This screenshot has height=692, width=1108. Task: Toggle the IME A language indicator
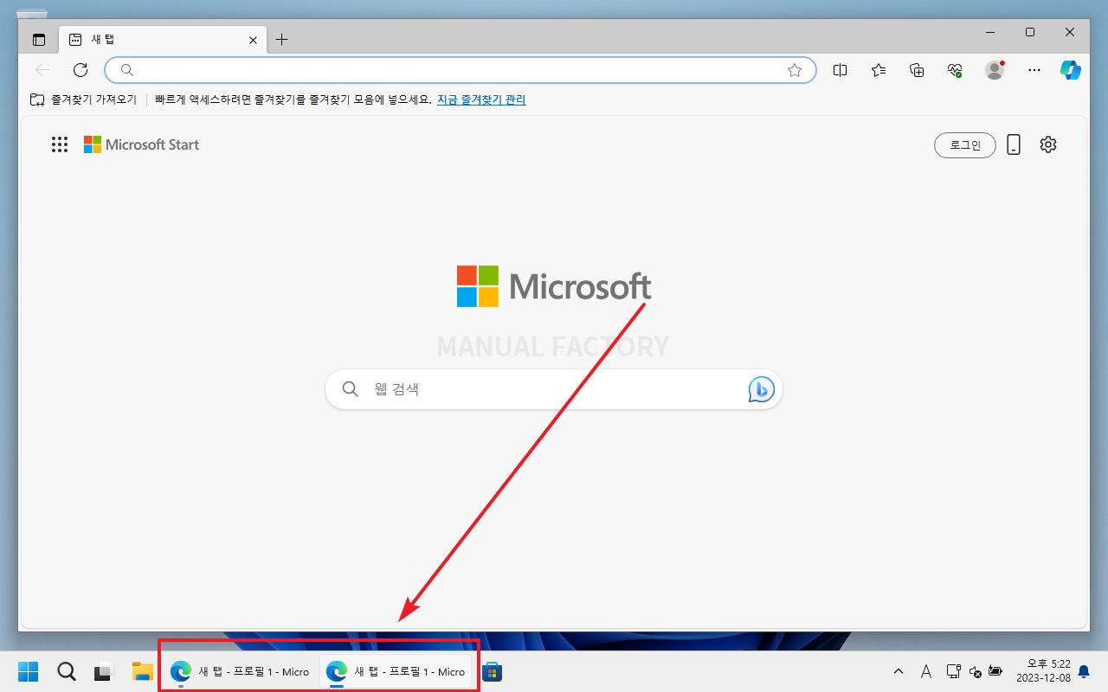925,671
